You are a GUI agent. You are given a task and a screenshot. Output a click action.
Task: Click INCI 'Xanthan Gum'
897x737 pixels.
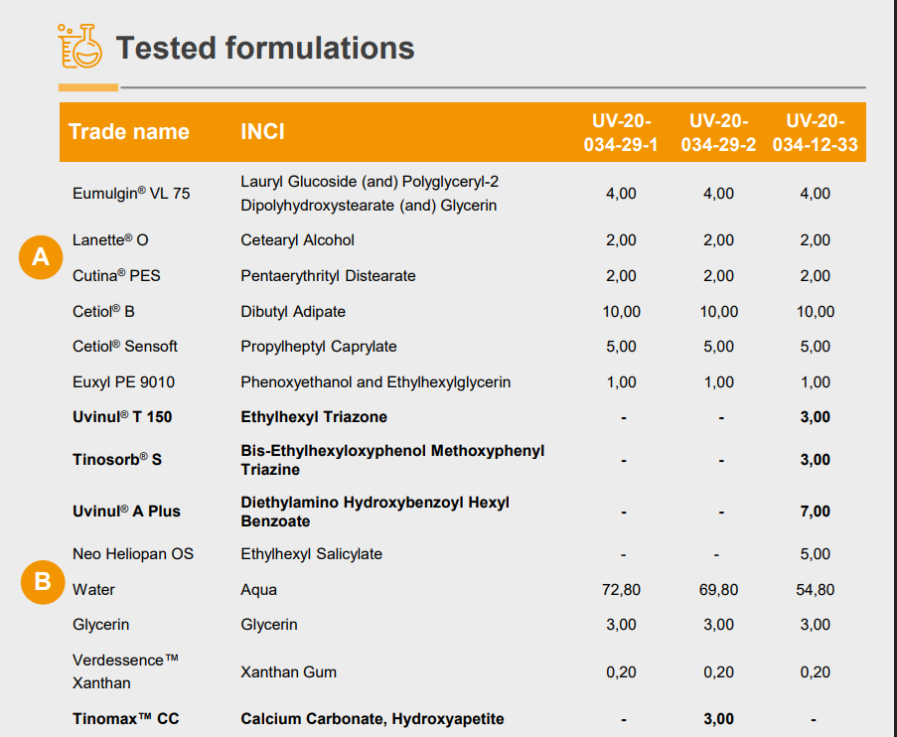(288, 671)
